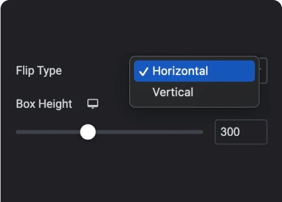This screenshot has height=202, width=282.
Task: Click the white circular slider knob
Action: [x=88, y=132]
